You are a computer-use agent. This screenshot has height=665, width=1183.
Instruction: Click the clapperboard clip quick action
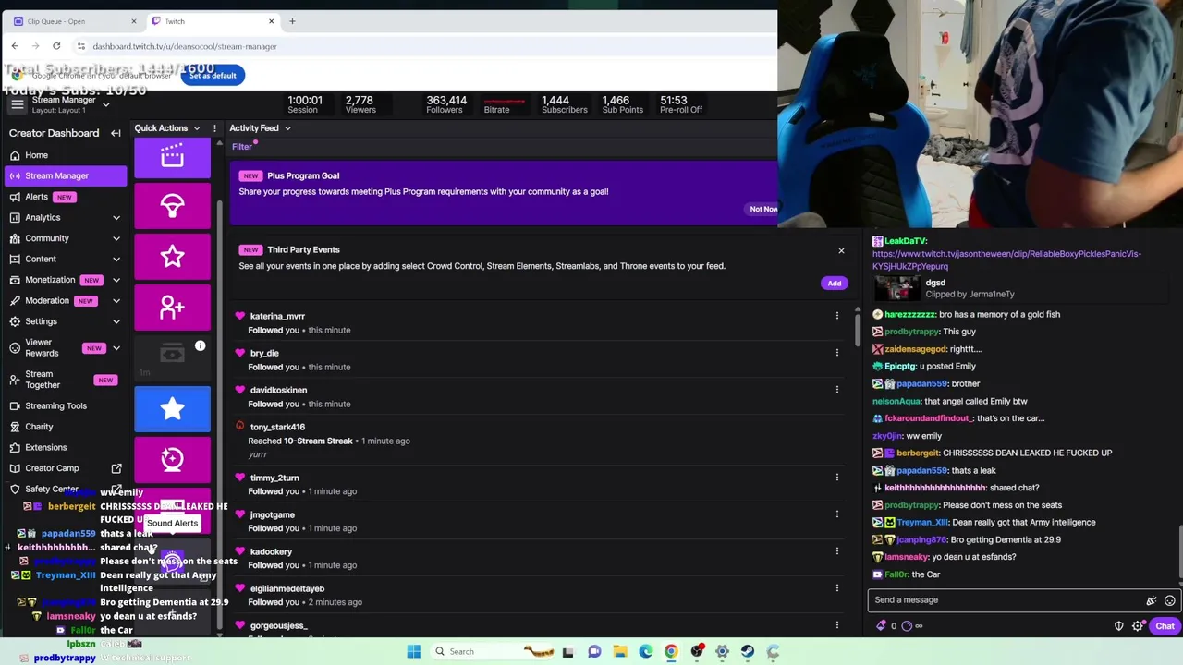pyautogui.click(x=172, y=159)
